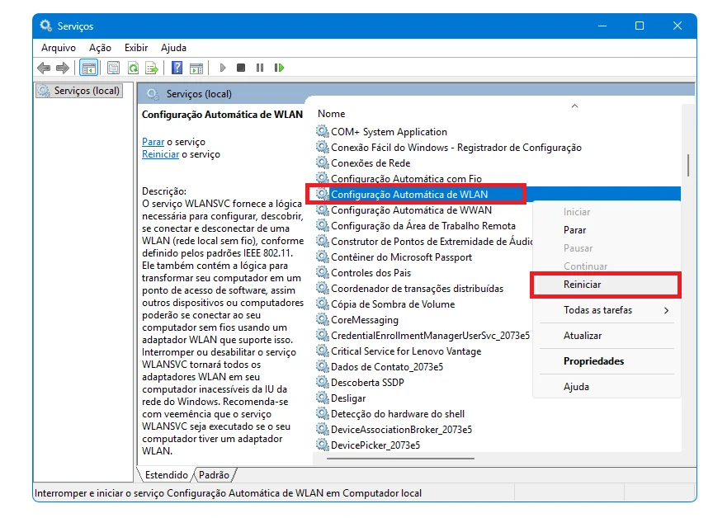Select Contêiner do Microsoft Passport service
This screenshot has width=727, height=518.
click(401, 257)
